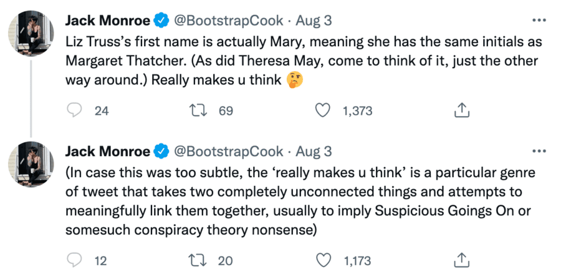The width and height of the screenshot is (561, 279).
Task: Click the profile avatar on the first tweet
Action: pos(31,34)
